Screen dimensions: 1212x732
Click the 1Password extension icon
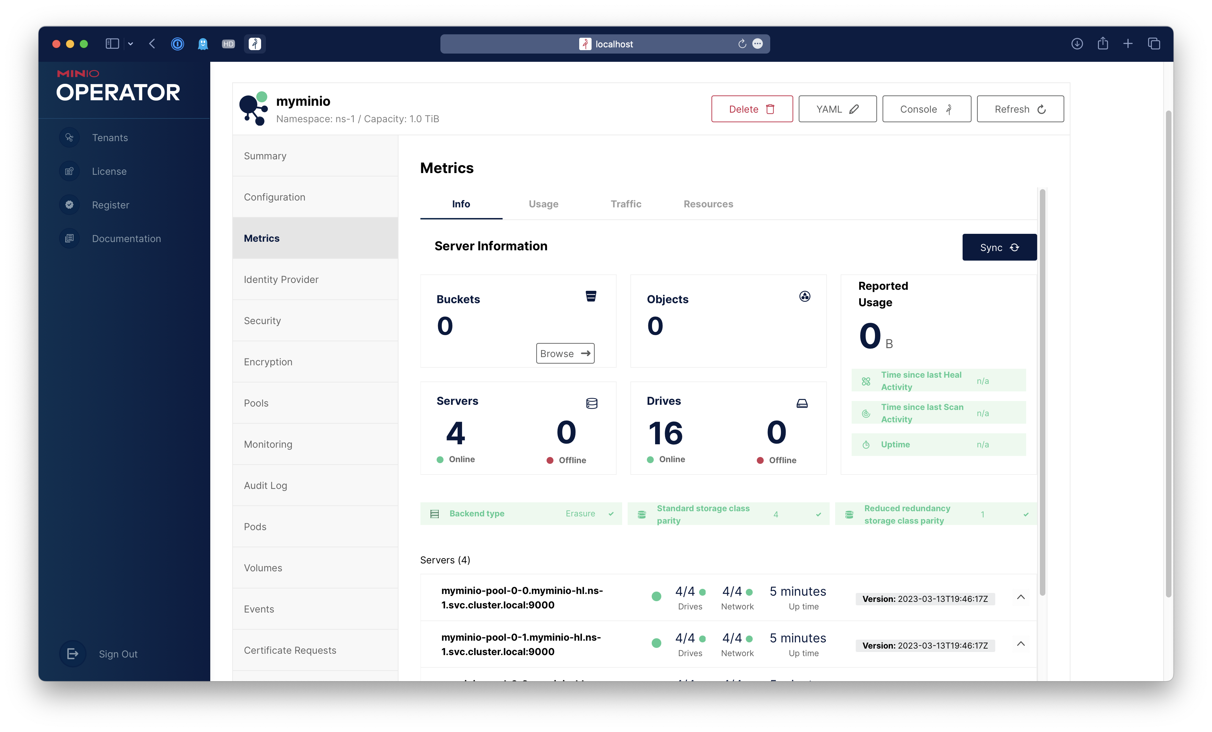(x=178, y=44)
